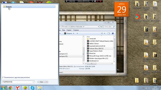Select the .minecraft folder
Image resolution: width=161 pixels, height=90 pixels.
click(91, 39)
